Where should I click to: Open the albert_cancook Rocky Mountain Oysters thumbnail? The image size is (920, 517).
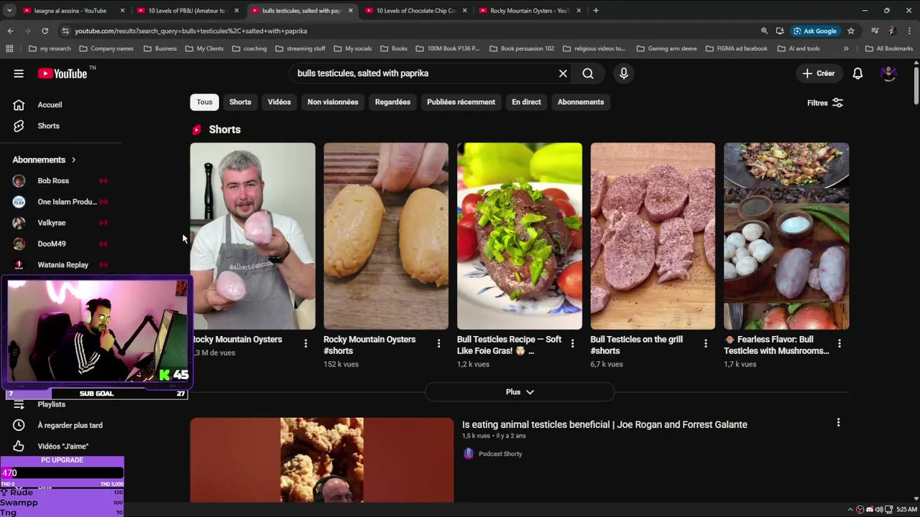click(253, 236)
